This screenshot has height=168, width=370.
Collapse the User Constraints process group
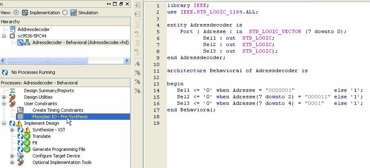[x=4, y=104]
